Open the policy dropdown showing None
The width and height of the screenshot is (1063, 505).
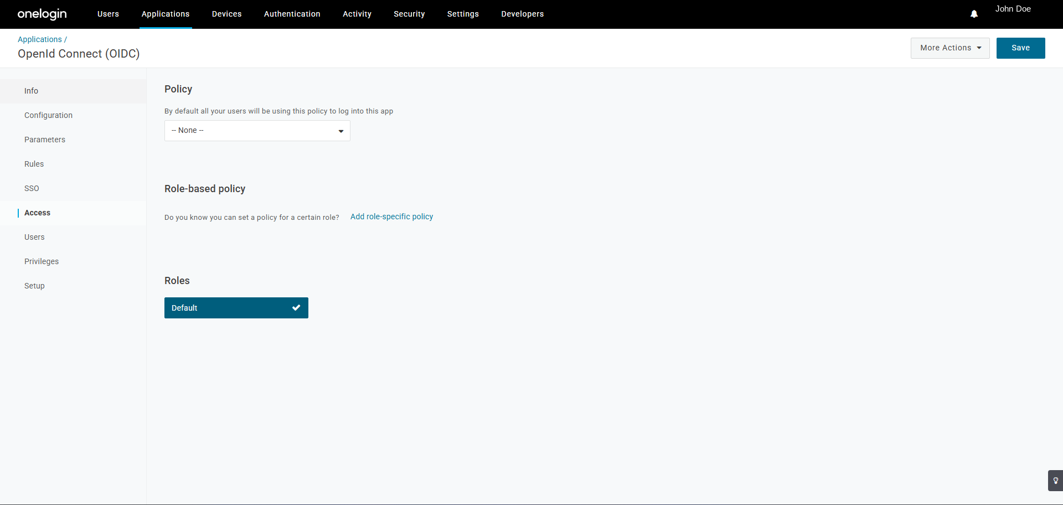[257, 131]
